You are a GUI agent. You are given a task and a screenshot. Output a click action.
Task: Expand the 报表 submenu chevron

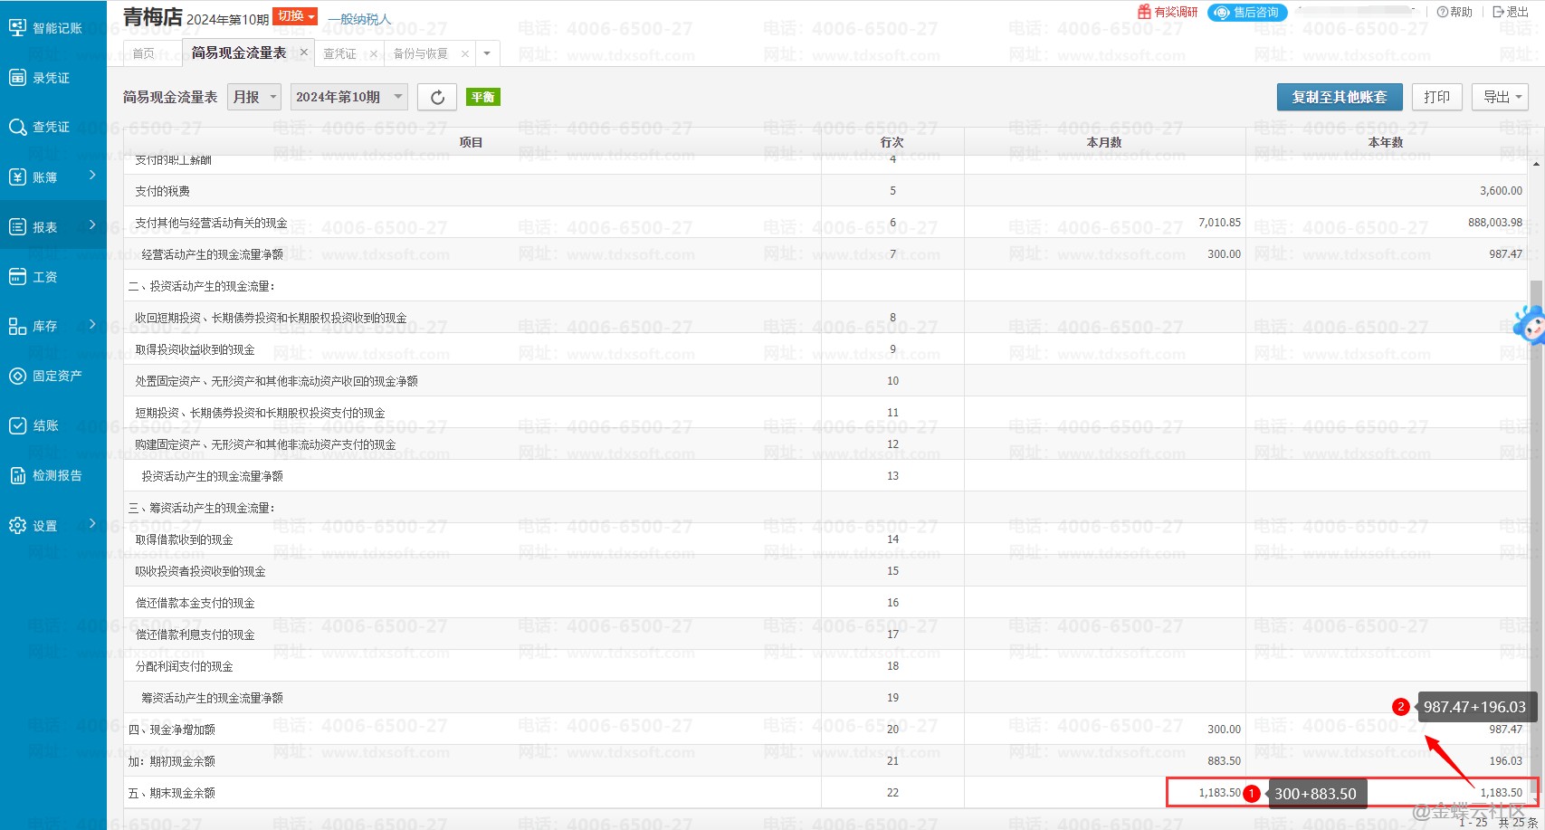pyautogui.click(x=92, y=224)
